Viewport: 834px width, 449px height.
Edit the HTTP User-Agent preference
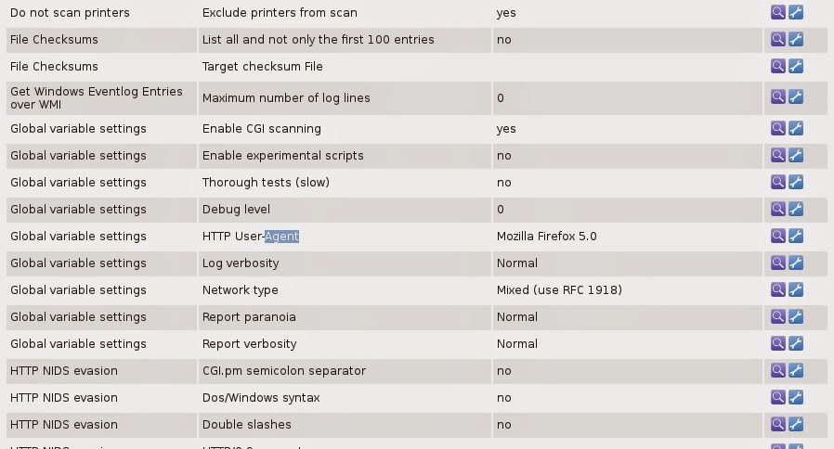click(x=796, y=237)
